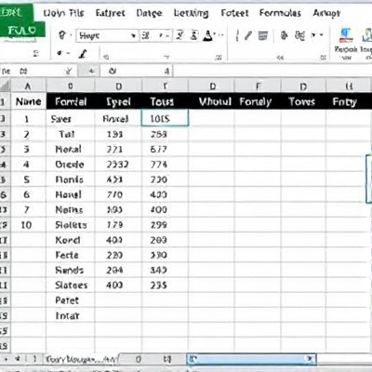This screenshot has width=372, height=372.
Task: Open the 'Toary Mouges' sheet tab
Action: pos(82,359)
